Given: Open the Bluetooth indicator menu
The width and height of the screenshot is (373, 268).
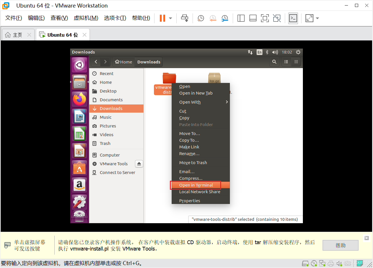Looking at the screenshot, I should tap(267, 52).
